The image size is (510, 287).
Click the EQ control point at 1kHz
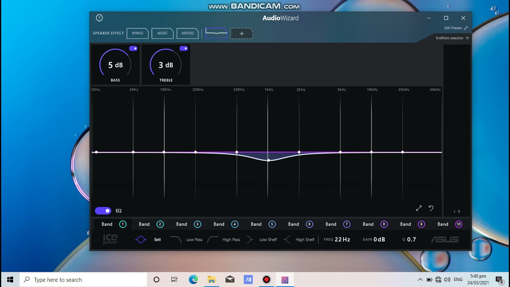(x=268, y=160)
